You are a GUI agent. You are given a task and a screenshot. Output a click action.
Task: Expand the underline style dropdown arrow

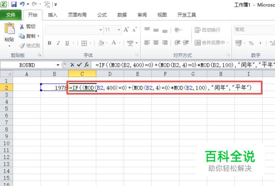pyautogui.click(x=74, y=43)
